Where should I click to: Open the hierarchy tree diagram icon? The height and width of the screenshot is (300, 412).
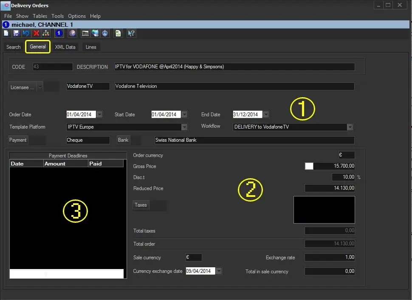coord(46,33)
